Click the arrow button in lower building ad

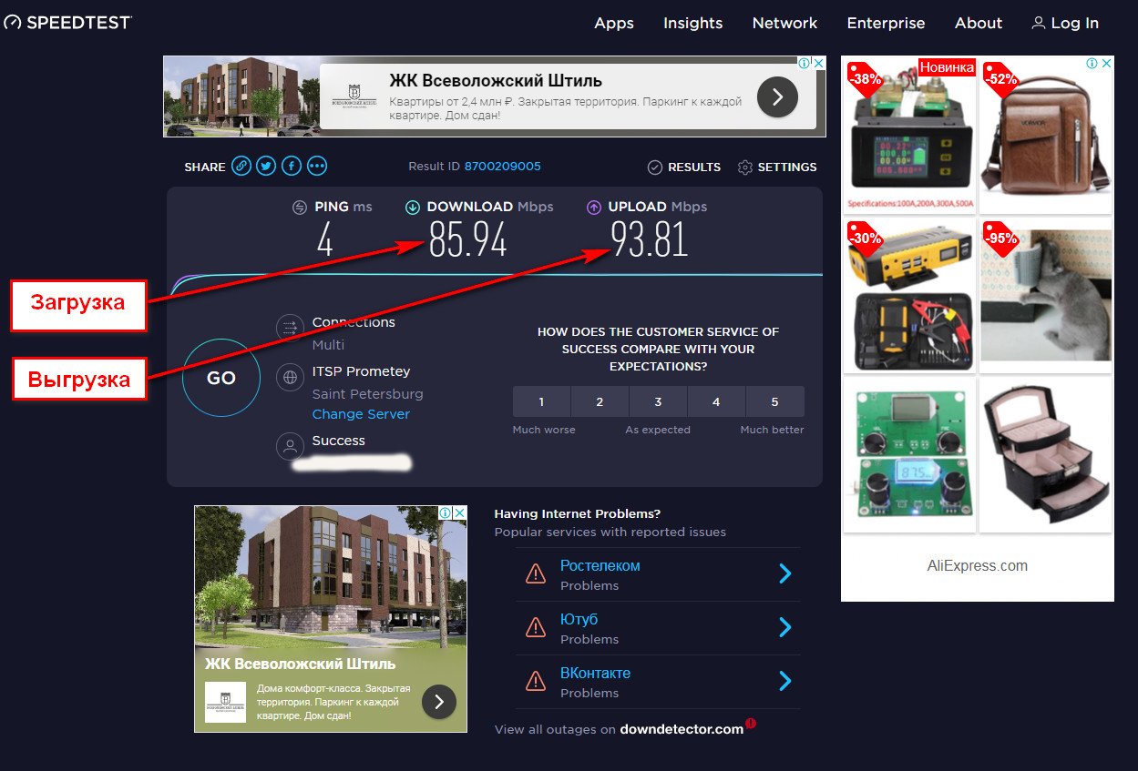(439, 702)
